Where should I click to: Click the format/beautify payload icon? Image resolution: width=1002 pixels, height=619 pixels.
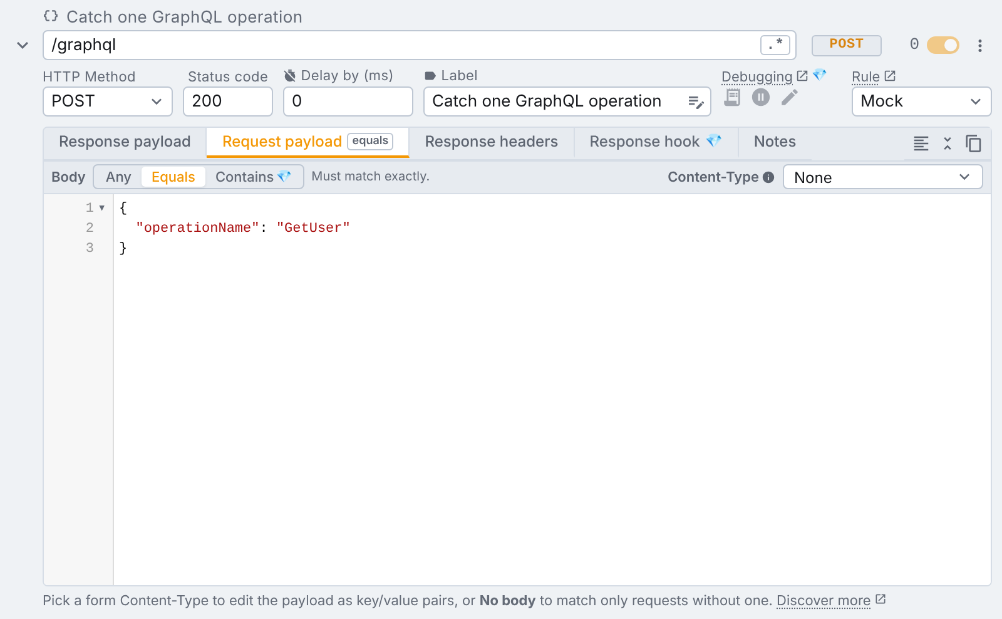[x=921, y=143]
